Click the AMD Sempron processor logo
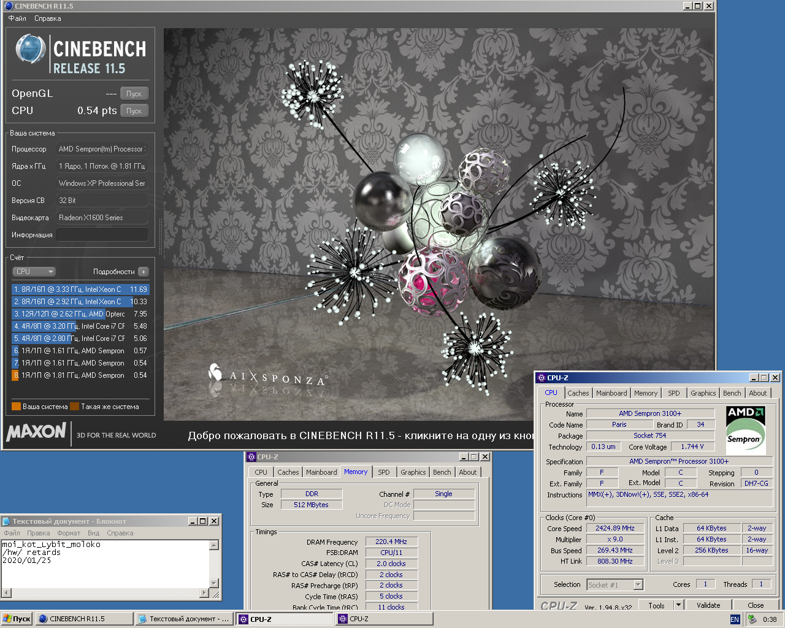785x628 pixels. [x=746, y=430]
